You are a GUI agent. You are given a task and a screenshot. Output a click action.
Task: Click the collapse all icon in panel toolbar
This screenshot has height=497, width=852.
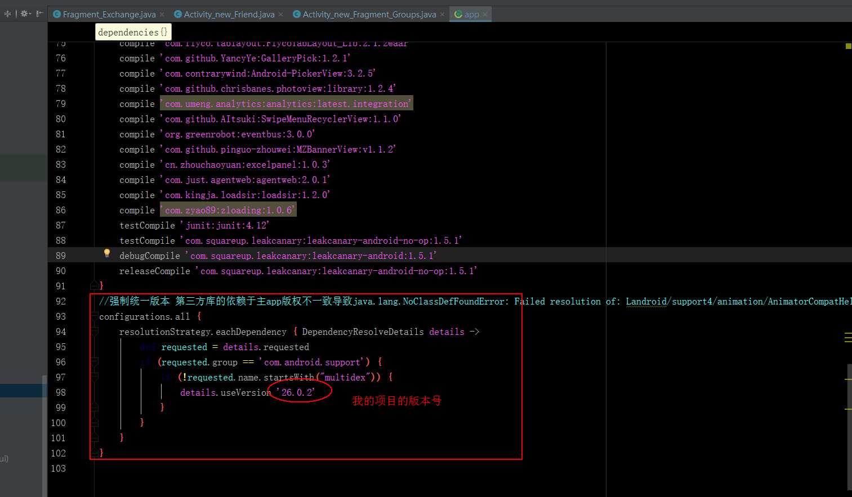(7, 14)
